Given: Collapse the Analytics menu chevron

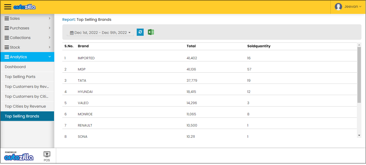Looking at the screenshot, I should click(x=49, y=57).
